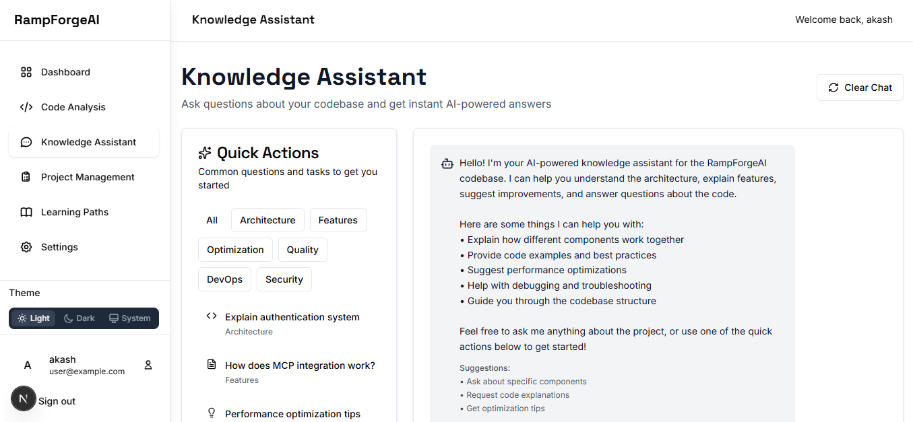Image resolution: width=913 pixels, height=422 pixels.
Task: Click the Code Analysis brackets icon
Action: [x=26, y=107]
